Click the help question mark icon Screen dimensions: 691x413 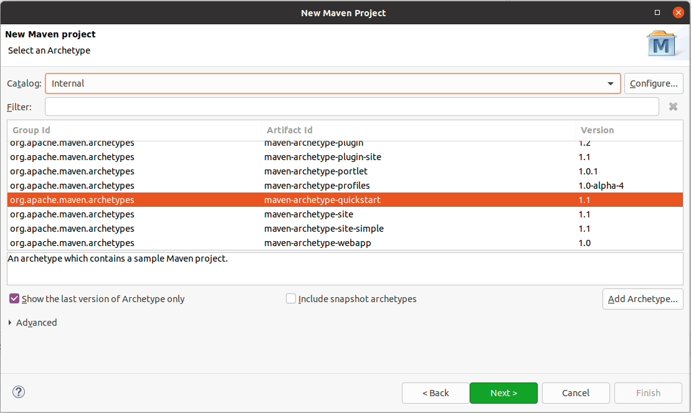pyautogui.click(x=18, y=392)
